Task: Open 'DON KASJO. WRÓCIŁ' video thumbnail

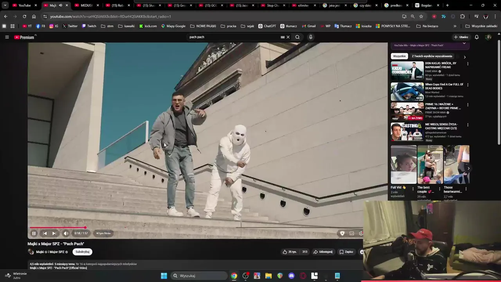Action: click(x=407, y=70)
